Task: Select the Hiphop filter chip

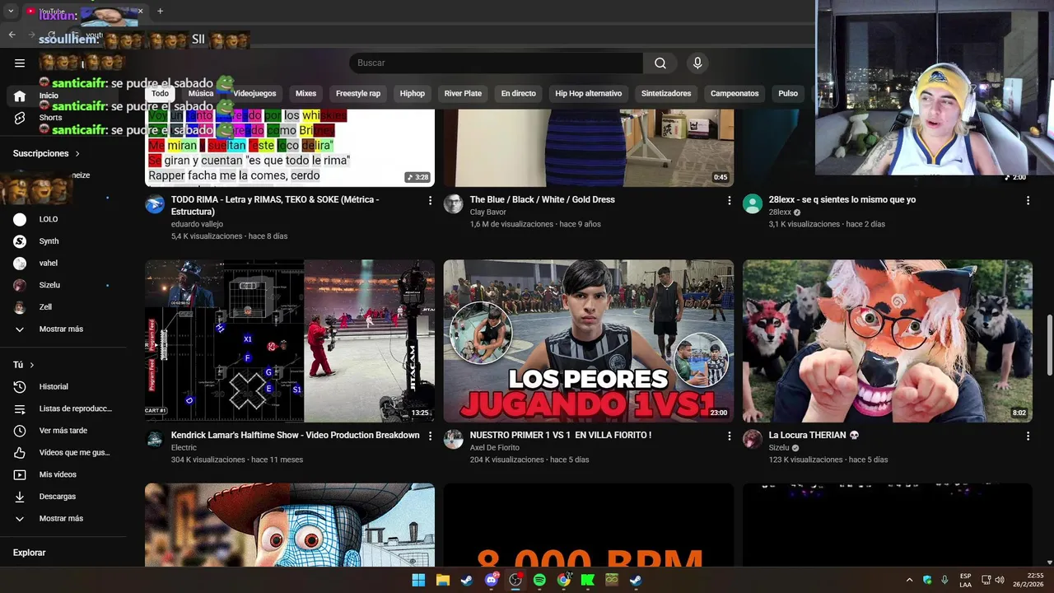Action: 413,93
